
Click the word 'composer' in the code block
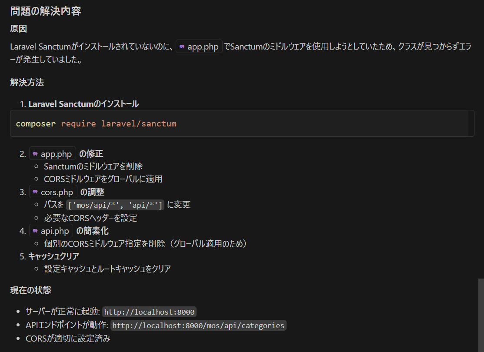(x=36, y=124)
